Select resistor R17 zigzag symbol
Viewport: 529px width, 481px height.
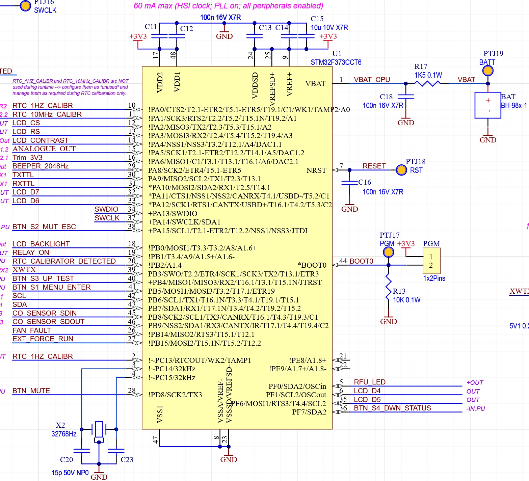click(x=427, y=83)
